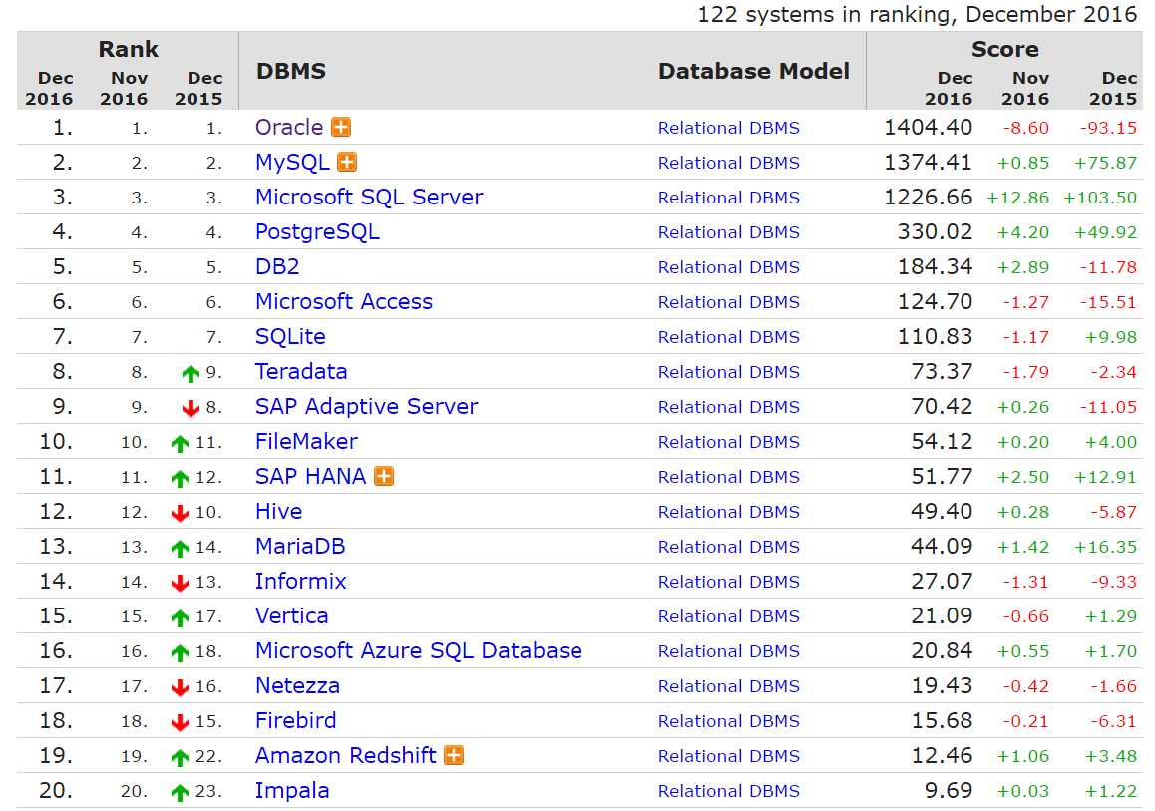
Task: Open the Netezza link
Action: click(x=297, y=685)
